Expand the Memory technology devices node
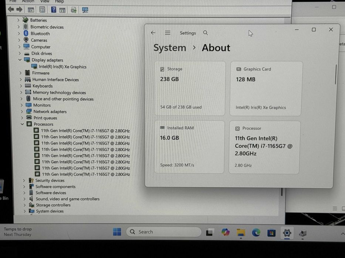Screen dimensions: 345x258 (x=21, y=93)
